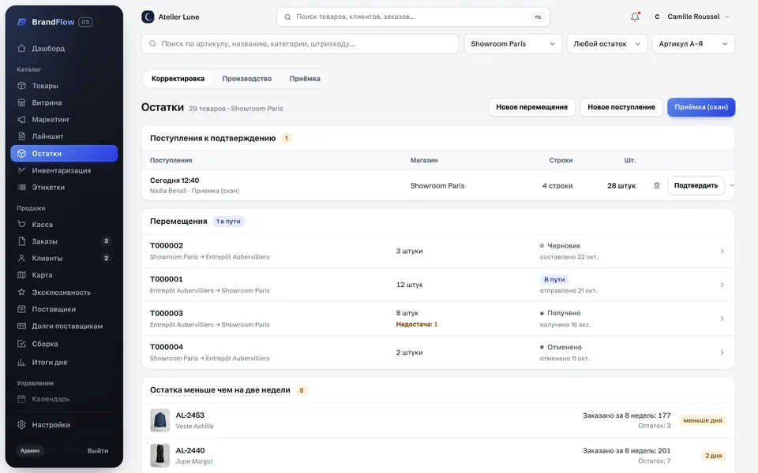Open Этикетки labels icon
This screenshot has height=473, width=758.
[x=21, y=188]
